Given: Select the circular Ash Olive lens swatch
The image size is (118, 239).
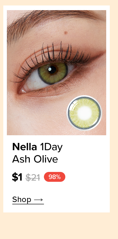Looking at the screenshot, I should click(x=84, y=113).
